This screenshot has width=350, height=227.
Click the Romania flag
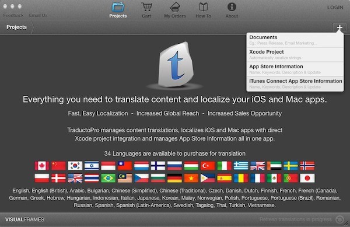tap(241, 179)
